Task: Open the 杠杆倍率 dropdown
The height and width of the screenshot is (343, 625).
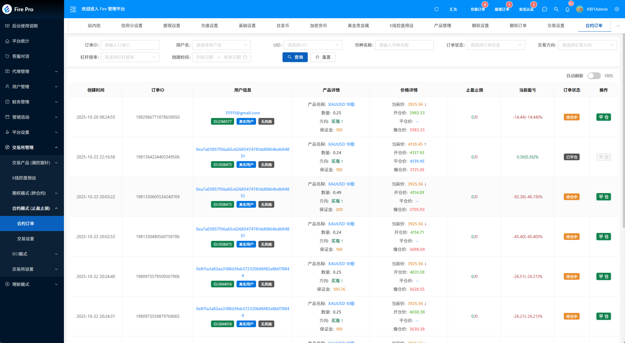Action: [x=130, y=57]
